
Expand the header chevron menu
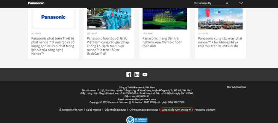(241, 3)
